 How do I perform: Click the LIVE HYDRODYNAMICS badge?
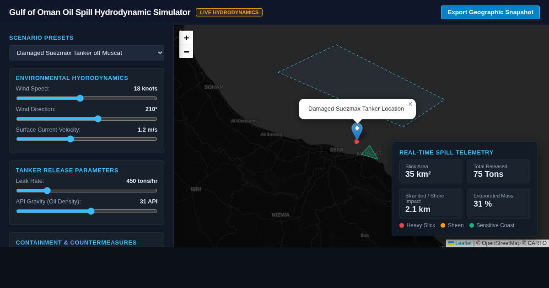pyautogui.click(x=229, y=12)
